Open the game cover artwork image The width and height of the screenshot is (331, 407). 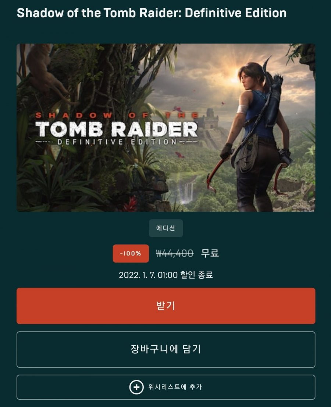pos(166,128)
